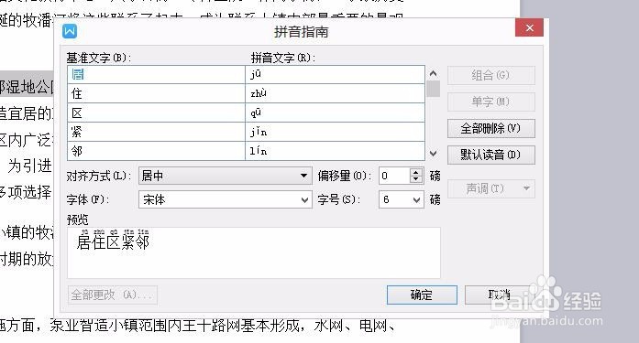The width and height of the screenshot is (639, 343).
Task: Click scroll-up arrow of pinyin list
Action: click(434, 73)
